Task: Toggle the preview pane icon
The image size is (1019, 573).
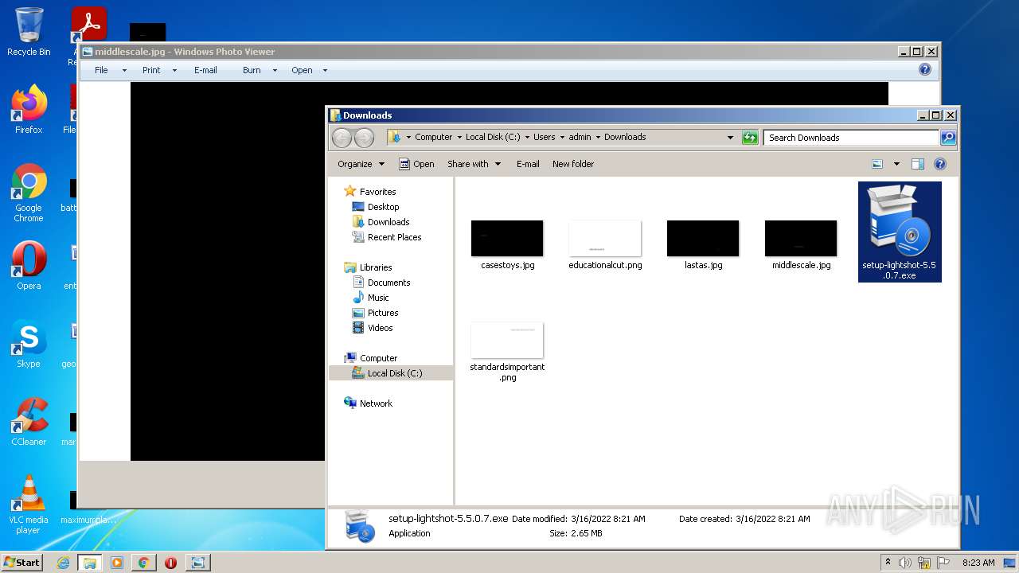Action: click(918, 164)
